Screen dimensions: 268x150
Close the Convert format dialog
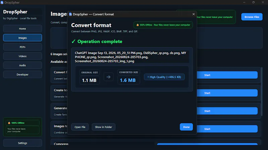coord(194,14)
